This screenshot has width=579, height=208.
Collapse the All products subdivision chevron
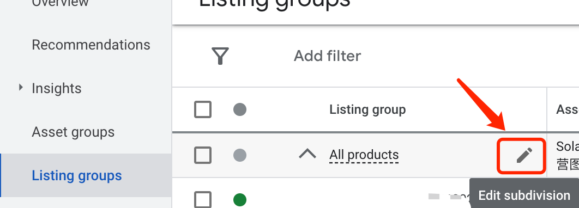coord(307,154)
